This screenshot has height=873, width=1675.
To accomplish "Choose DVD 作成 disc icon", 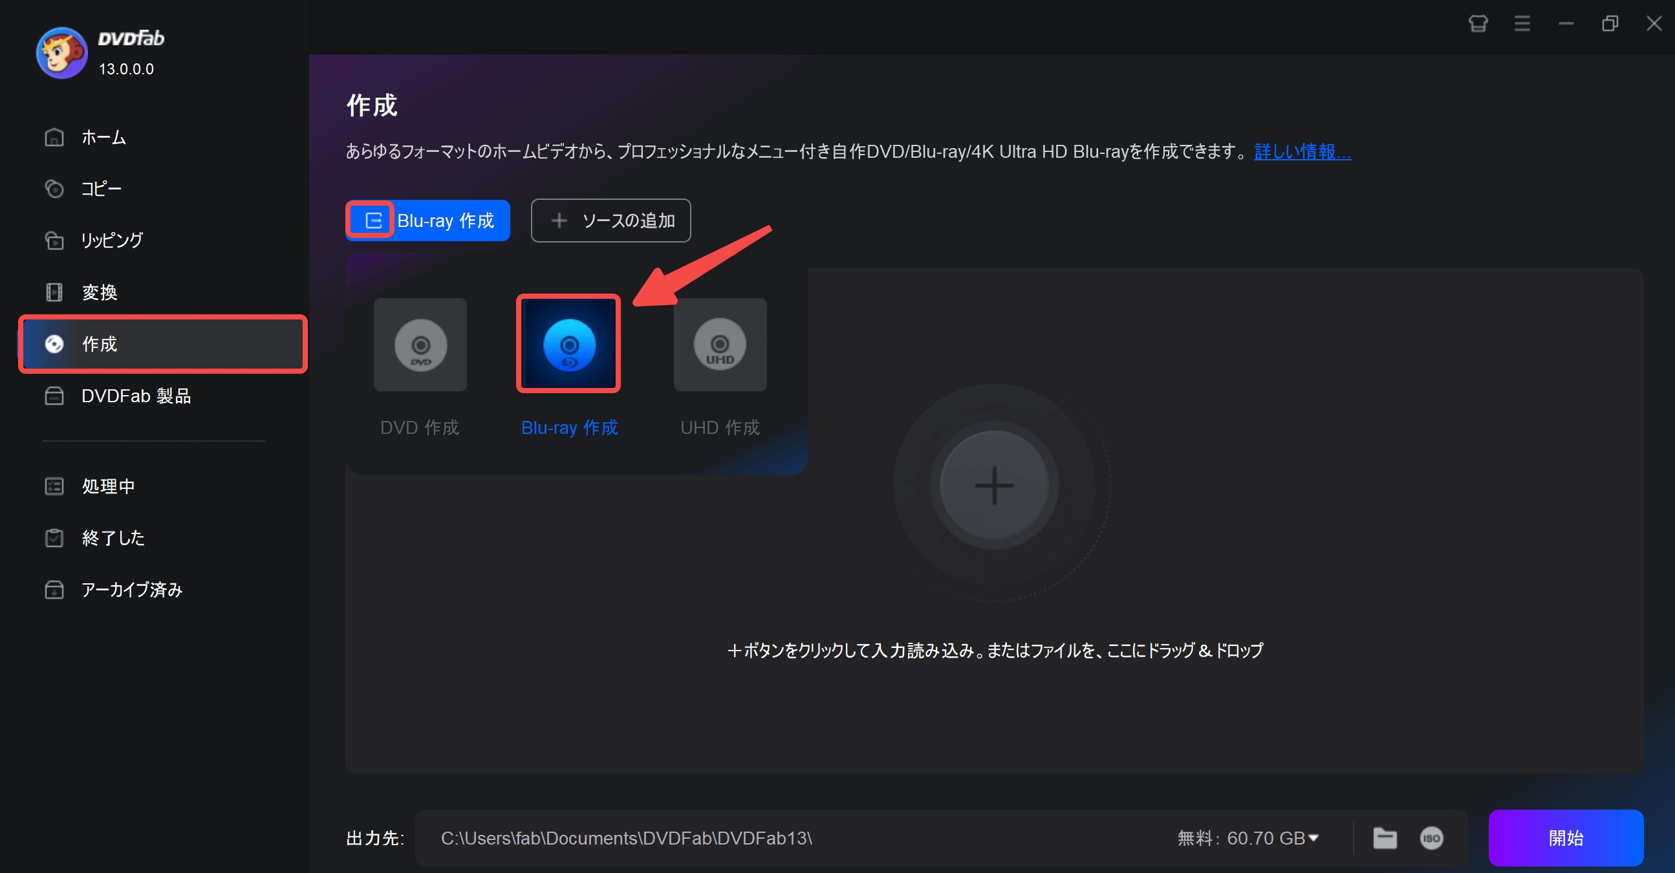I will [420, 345].
